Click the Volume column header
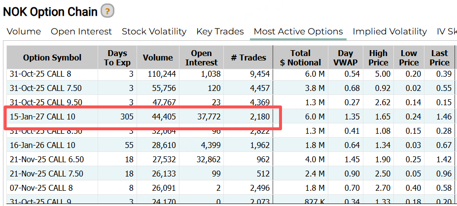 [158, 58]
